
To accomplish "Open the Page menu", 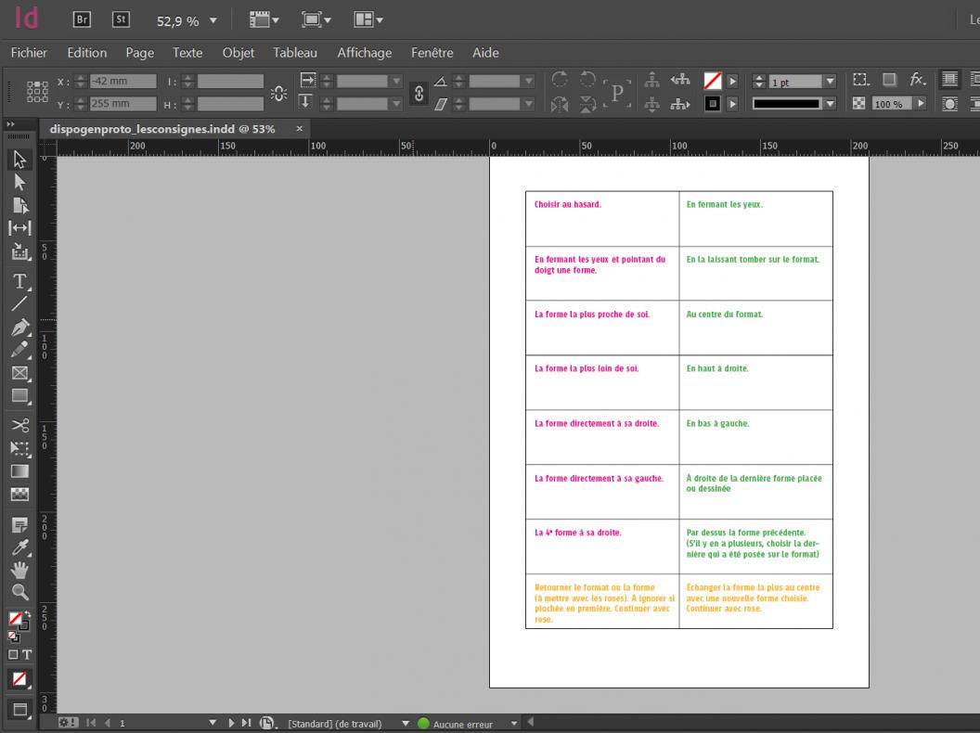I will (x=140, y=53).
